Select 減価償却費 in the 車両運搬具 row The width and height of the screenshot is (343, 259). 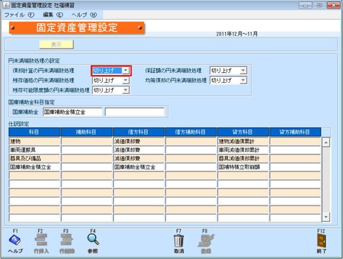[x=139, y=150]
